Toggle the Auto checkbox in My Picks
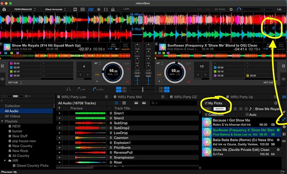Viewport: 287px width, 174px height. [247, 115]
